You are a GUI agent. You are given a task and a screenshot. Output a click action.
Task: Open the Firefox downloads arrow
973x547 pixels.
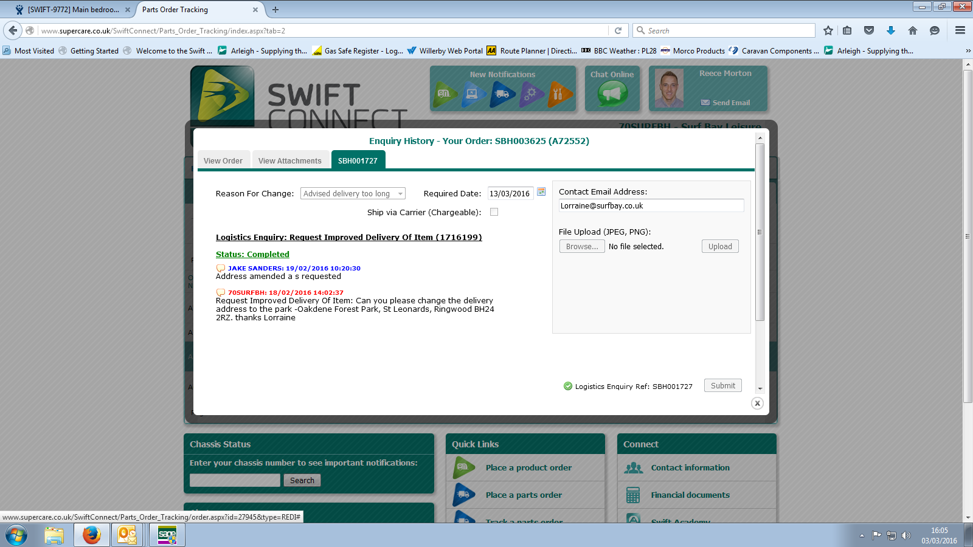click(891, 30)
